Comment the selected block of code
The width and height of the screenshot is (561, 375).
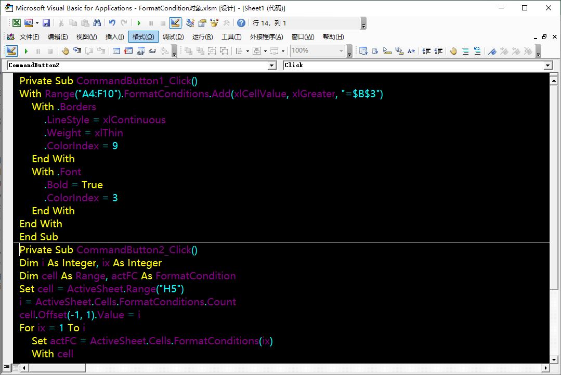pos(465,51)
